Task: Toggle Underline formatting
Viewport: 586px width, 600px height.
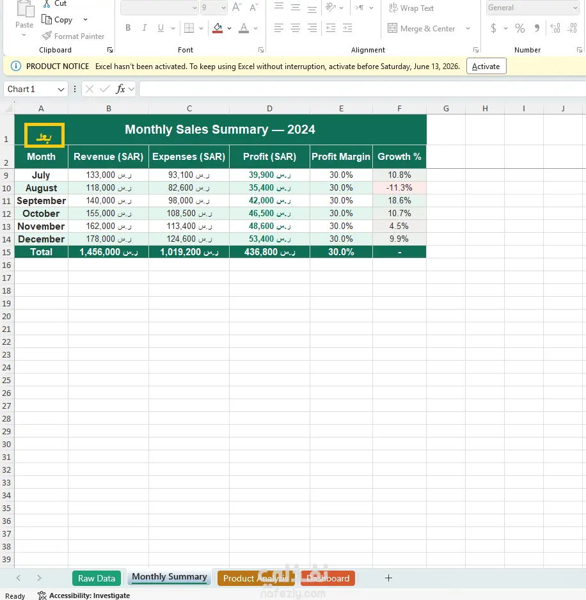Action: tap(161, 28)
